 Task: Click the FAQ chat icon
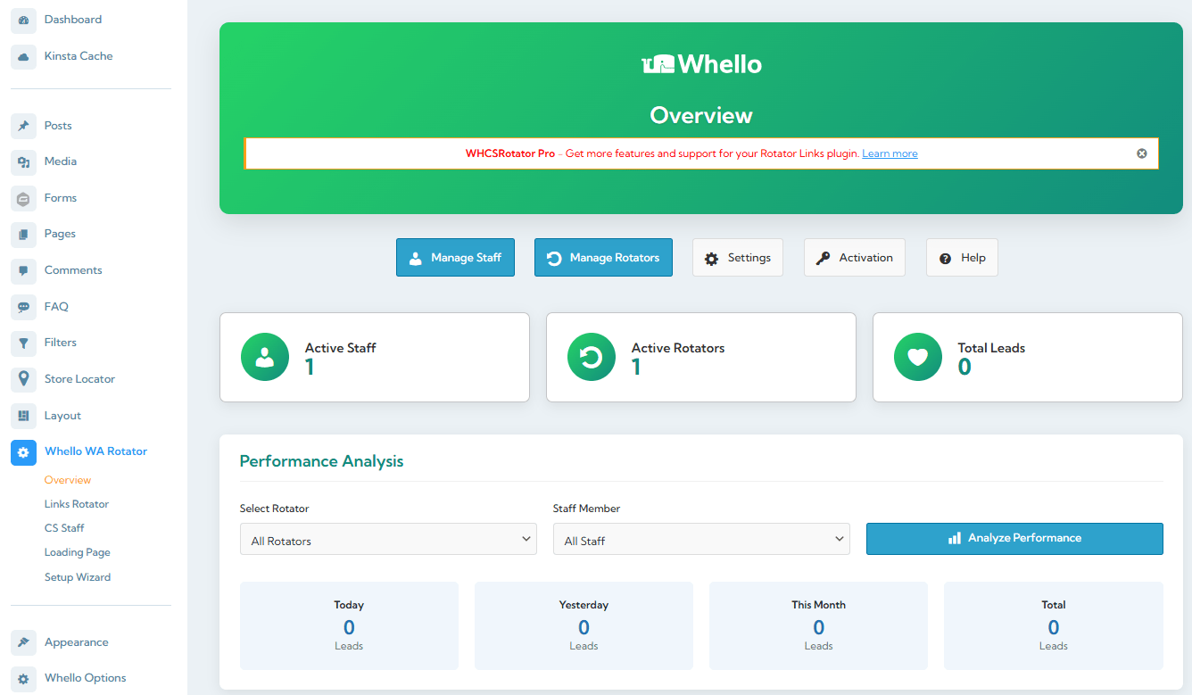(x=24, y=307)
